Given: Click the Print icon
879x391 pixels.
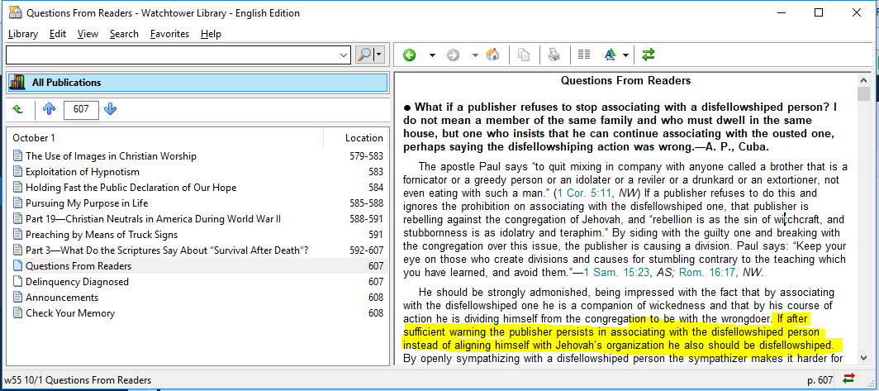Looking at the screenshot, I should (554, 55).
